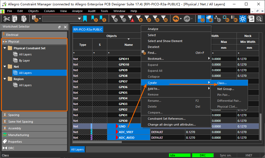Open the Spacing worksheet section
265x158 pixels.
14,115
